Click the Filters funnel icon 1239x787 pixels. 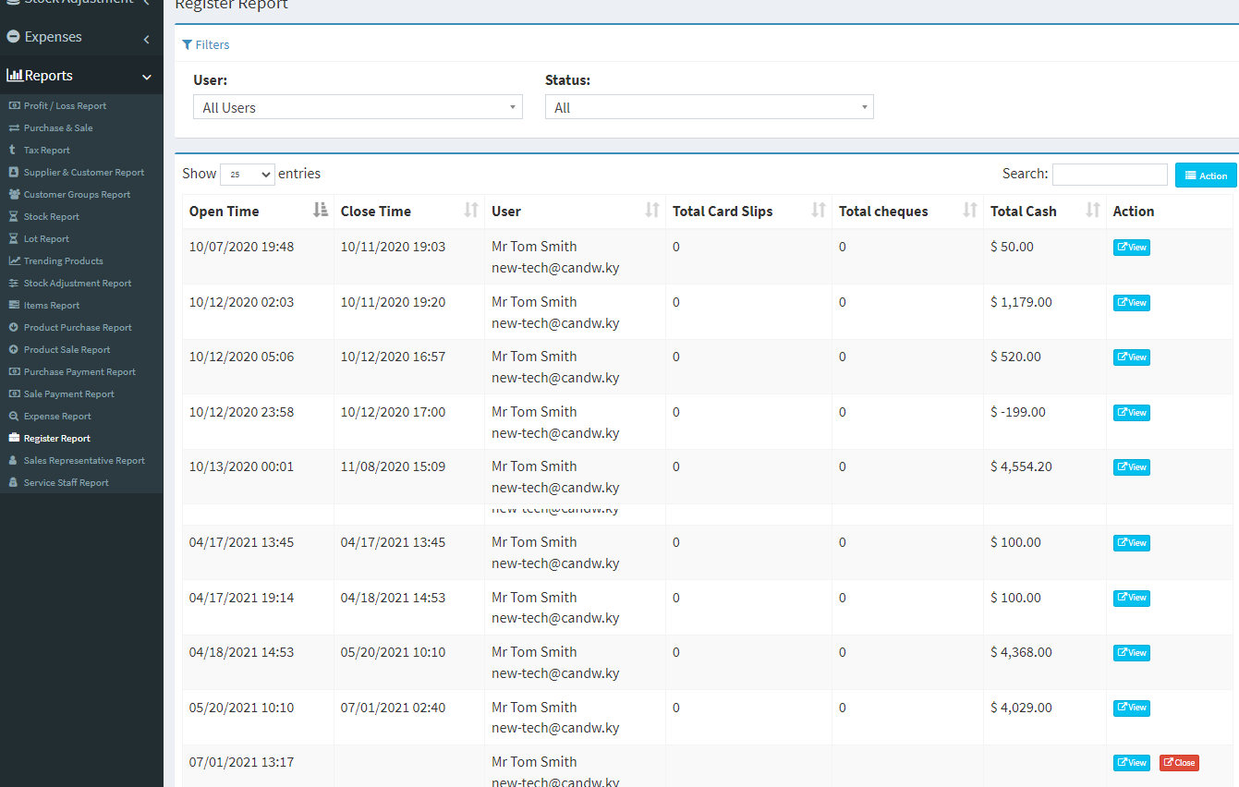point(188,44)
